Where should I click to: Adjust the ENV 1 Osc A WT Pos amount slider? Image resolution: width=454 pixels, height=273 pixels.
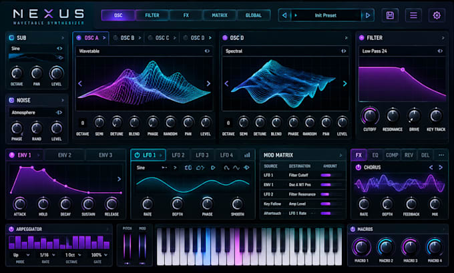point(332,185)
